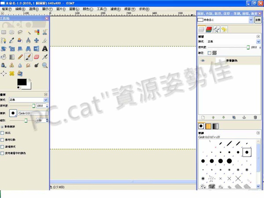Open the Brushes tab configuration menu button
Viewport: 264px width, 198px height.
click(258, 133)
